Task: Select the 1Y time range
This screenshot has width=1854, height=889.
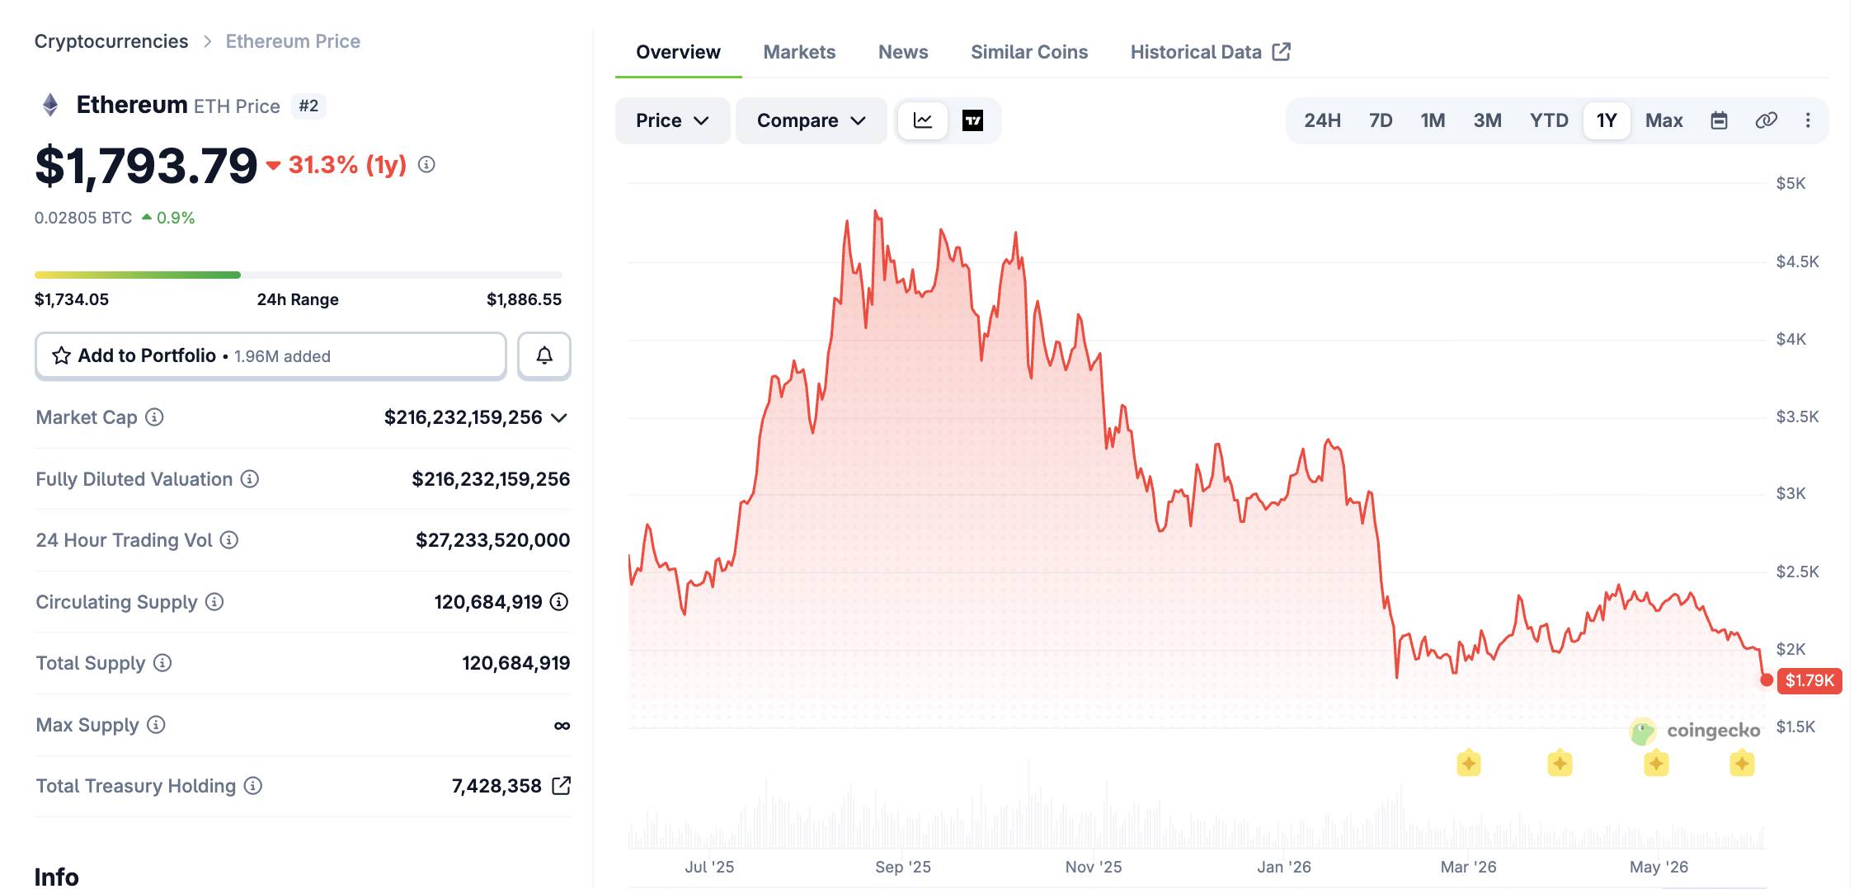Action: [1607, 120]
